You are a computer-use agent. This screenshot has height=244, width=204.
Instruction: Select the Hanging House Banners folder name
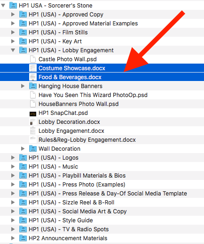pyautogui.click(x=71, y=86)
